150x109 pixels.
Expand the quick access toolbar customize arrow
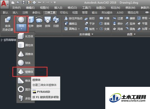point(55,2)
